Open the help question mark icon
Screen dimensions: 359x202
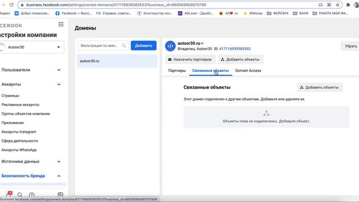pyautogui.click(x=32, y=195)
